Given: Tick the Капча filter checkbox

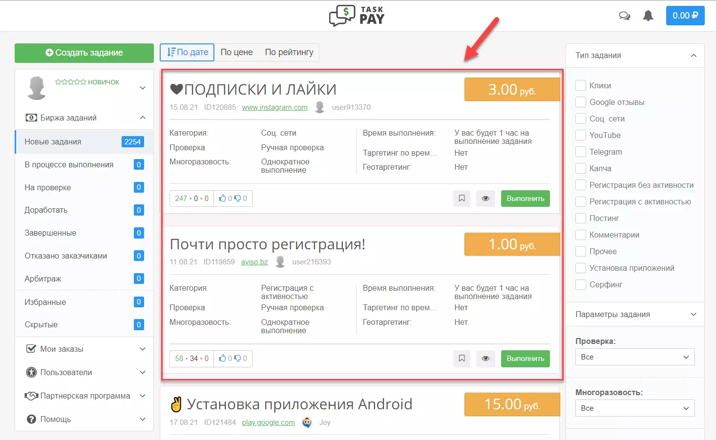Looking at the screenshot, I should [581, 168].
